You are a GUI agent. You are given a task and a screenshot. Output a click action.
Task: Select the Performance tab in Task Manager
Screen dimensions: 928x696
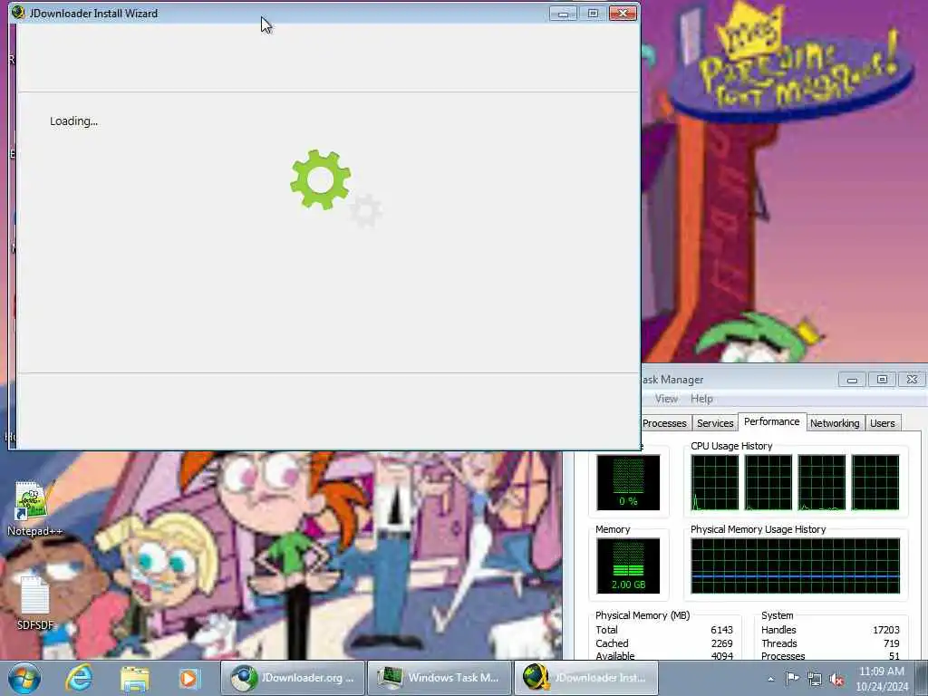tap(772, 421)
